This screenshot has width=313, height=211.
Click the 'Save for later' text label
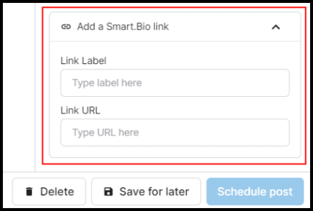tap(154, 192)
